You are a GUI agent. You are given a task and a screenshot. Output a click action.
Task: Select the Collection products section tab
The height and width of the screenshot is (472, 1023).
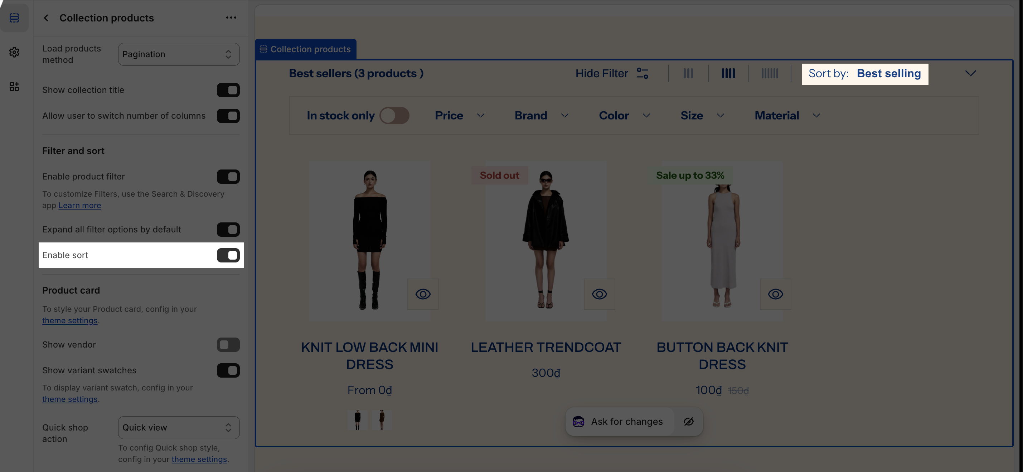pos(305,49)
